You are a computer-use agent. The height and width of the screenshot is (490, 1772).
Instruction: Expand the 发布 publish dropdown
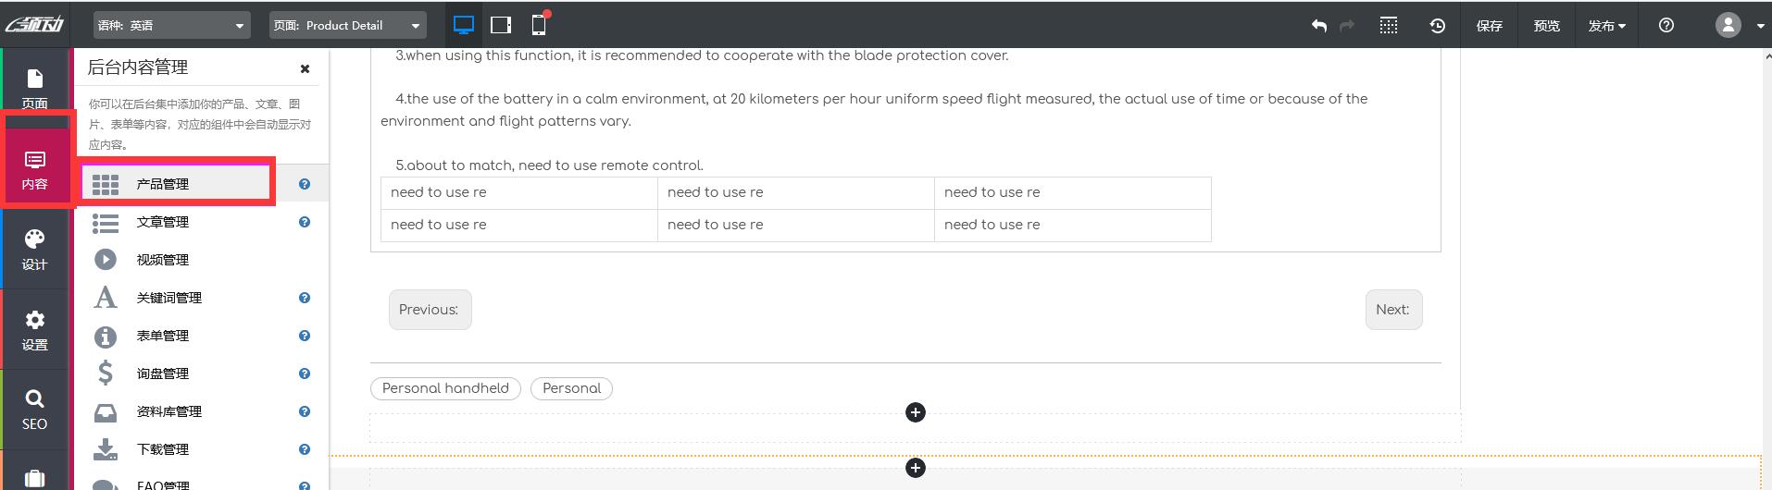1606,26
